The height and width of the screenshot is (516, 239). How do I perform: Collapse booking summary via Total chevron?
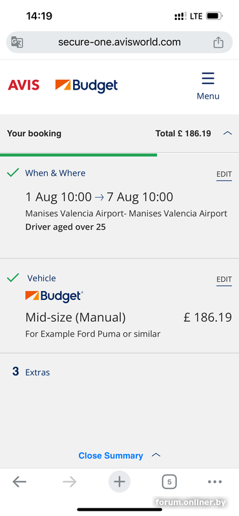(x=227, y=134)
